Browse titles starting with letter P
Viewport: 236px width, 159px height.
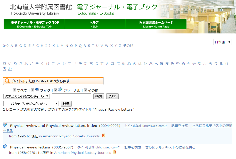(76, 46)
